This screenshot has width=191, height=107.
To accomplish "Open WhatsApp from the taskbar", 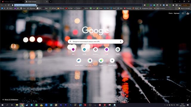I will pos(36,105).
